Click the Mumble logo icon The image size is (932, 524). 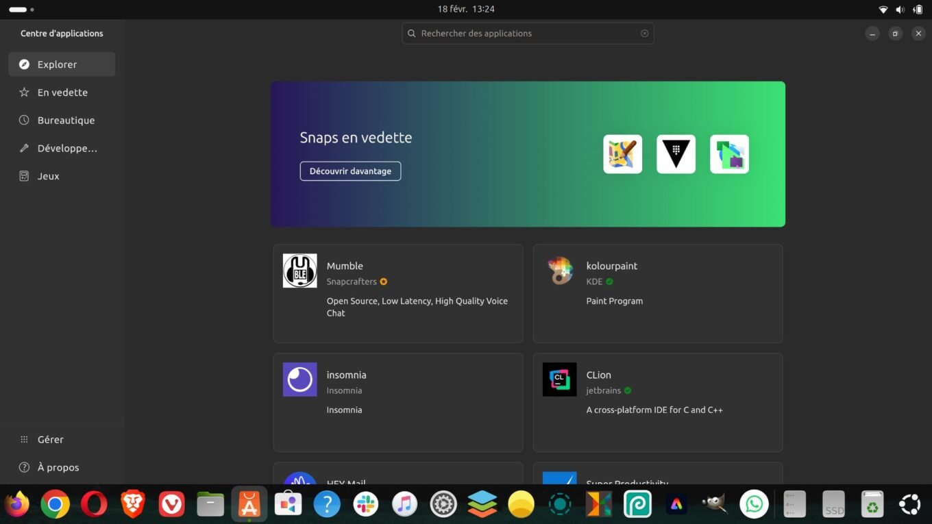click(300, 271)
